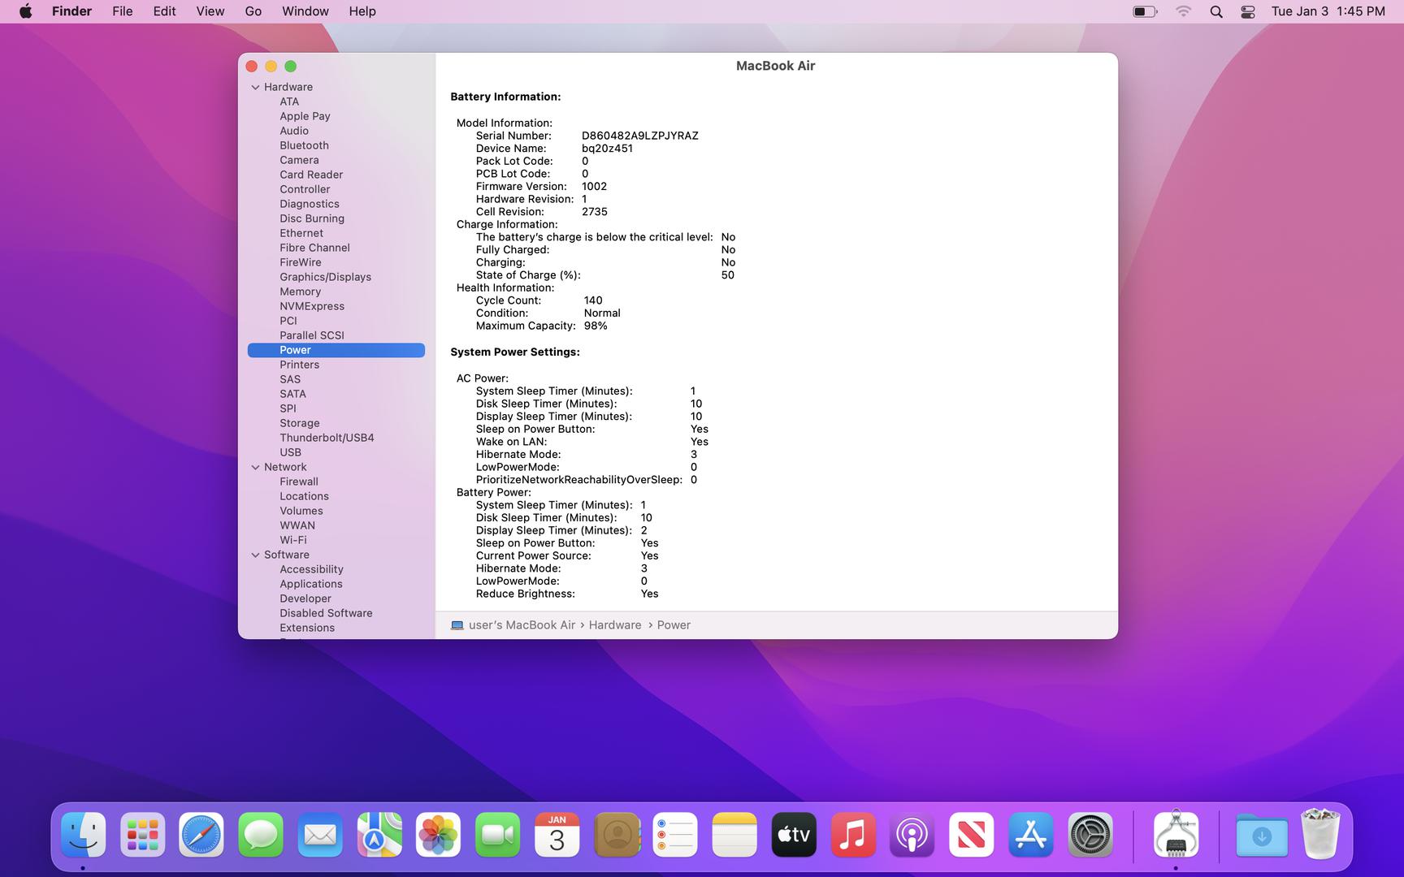Open Trash in the Dock
The width and height of the screenshot is (1404, 877).
pyautogui.click(x=1320, y=835)
